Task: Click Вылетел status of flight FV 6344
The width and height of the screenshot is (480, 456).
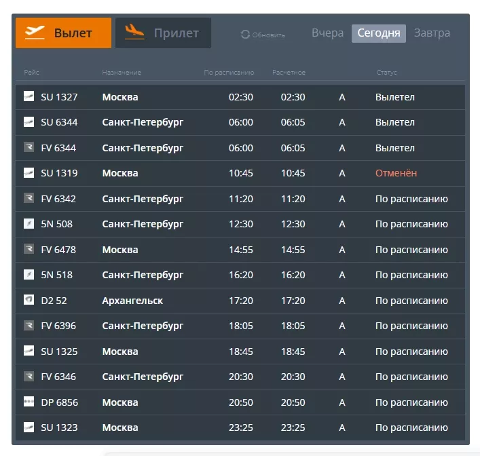Action: click(395, 148)
